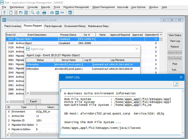Open the Maintenance menu
Screen dimensions: 188x139
click(17, 7)
